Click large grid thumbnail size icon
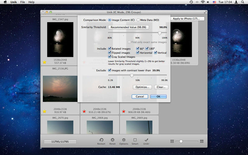The width and height of the screenshot is (248, 155). pyautogui.click(x=202, y=141)
